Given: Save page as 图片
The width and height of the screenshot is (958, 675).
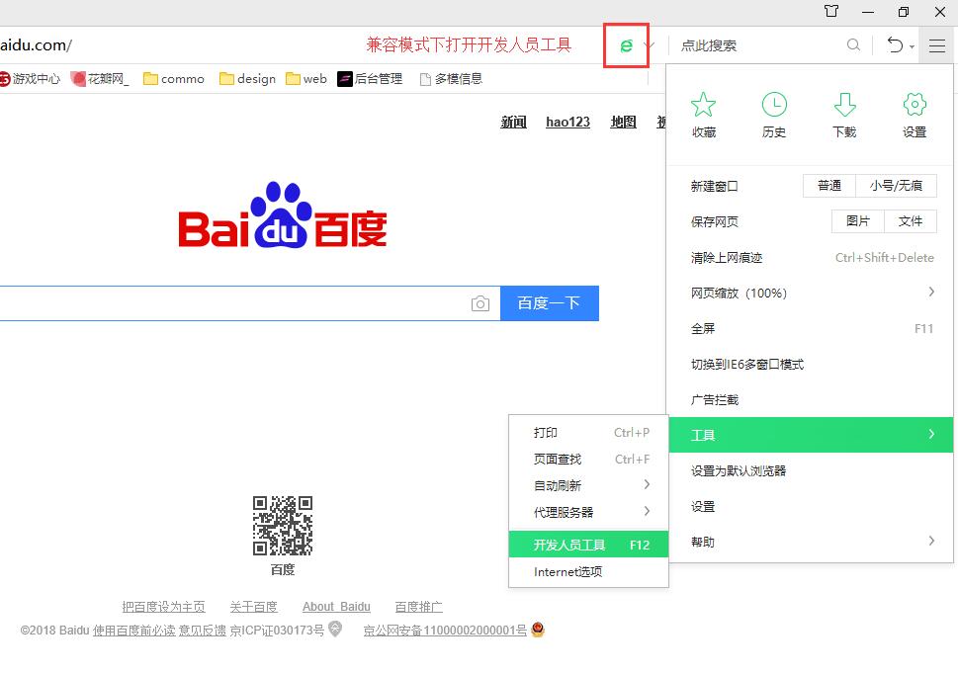Looking at the screenshot, I should click(x=858, y=221).
